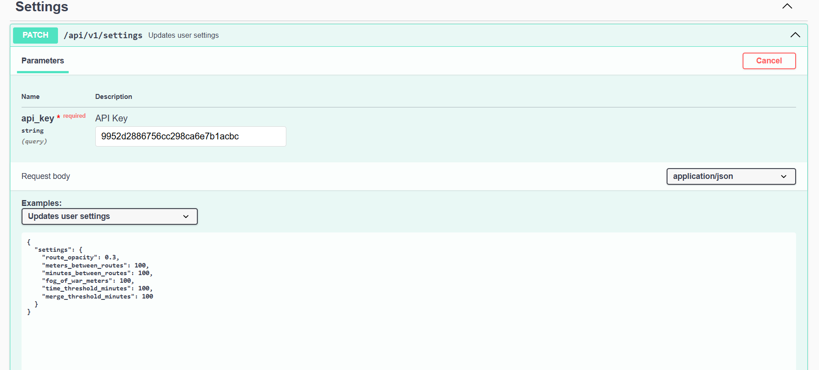The height and width of the screenshot is (370, 819).
Task: Click the Name column header
Action: [31, 97]
